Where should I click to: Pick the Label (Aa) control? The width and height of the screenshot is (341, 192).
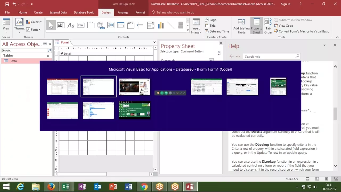[71, 25]
